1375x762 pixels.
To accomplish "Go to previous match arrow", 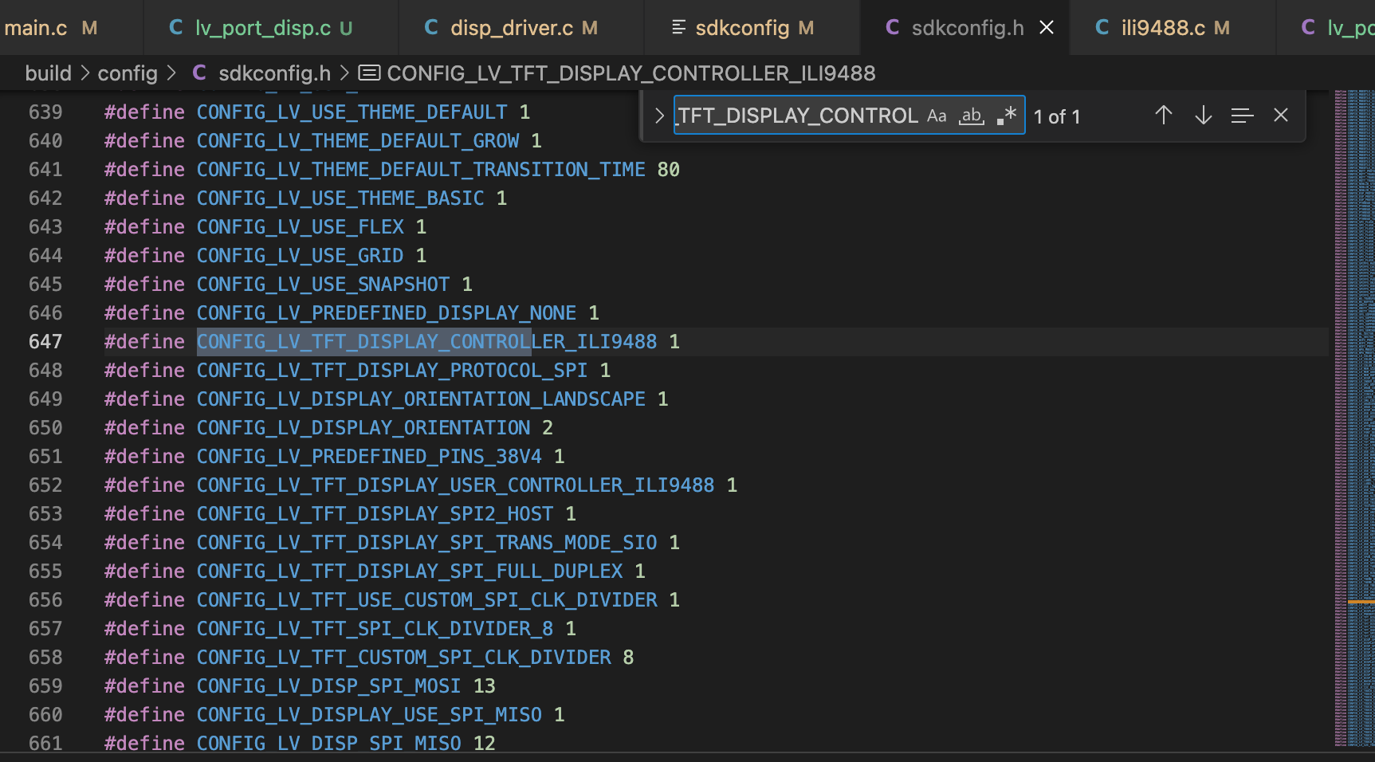I will [x=1164, y=116].
